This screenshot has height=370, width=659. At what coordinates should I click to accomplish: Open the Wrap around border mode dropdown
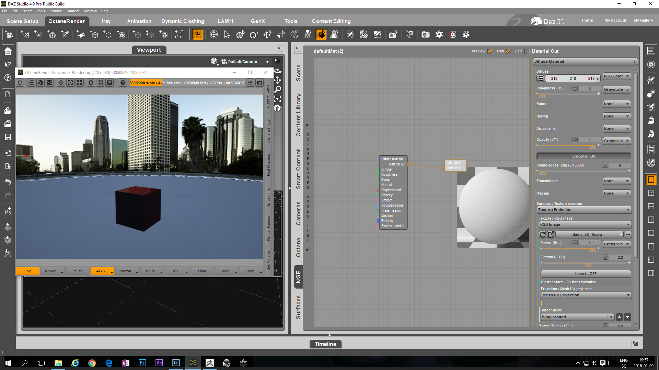[x=577, y=317]
